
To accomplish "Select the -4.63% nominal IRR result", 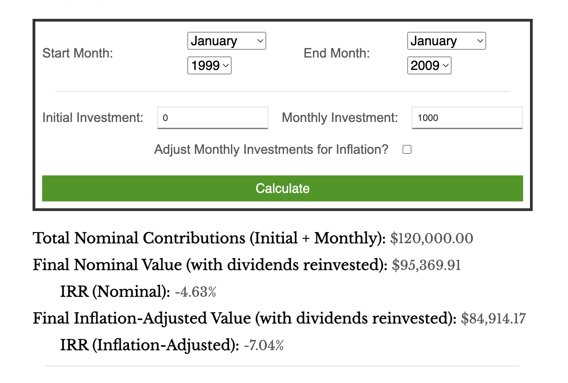I will tap(196, 292).
